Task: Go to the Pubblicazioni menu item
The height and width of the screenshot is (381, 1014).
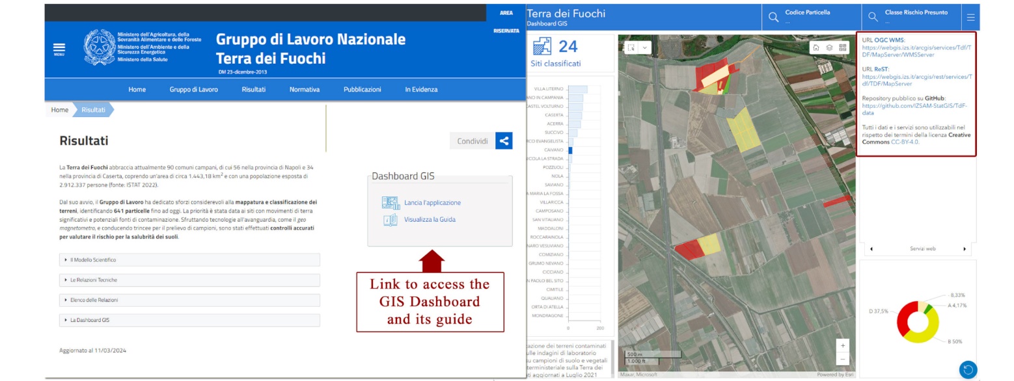Action: coord(362,90)
